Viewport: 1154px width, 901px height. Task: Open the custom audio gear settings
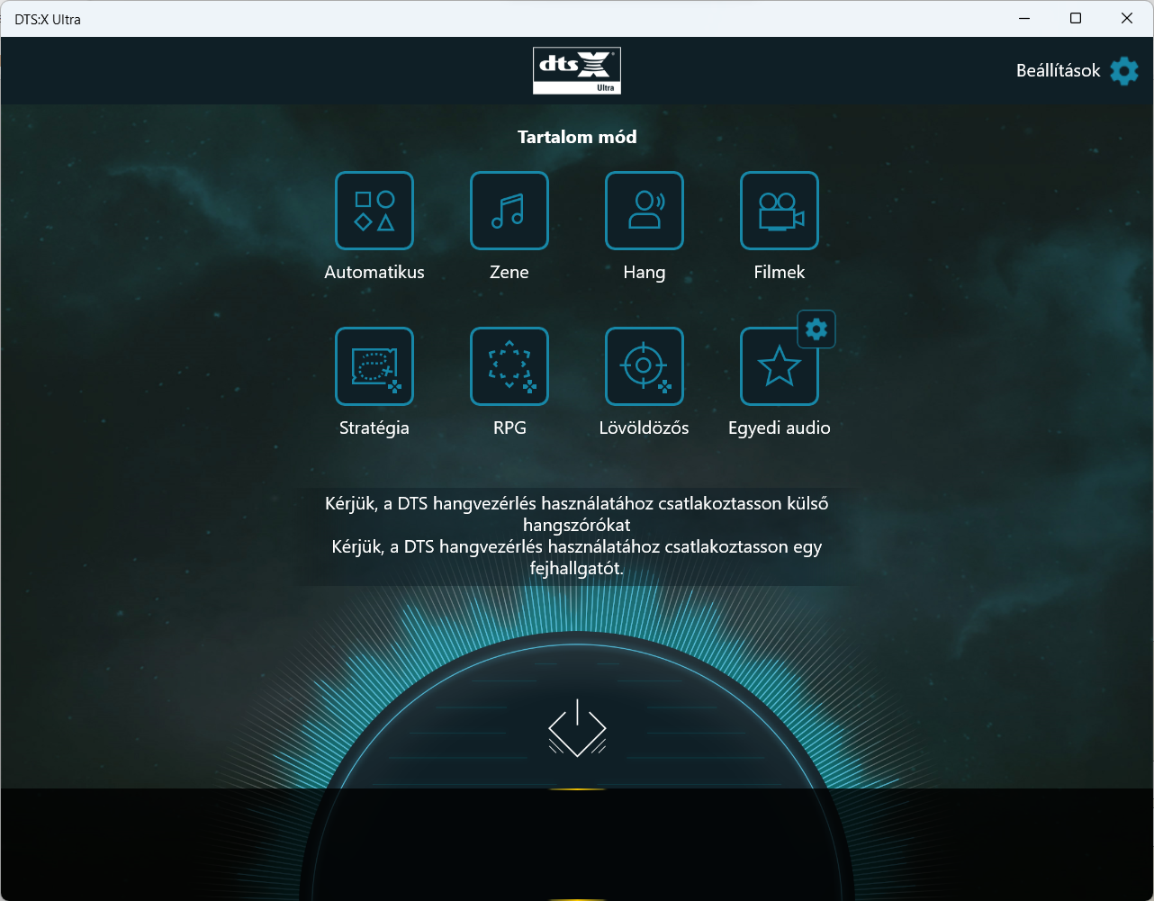coord(816,329)
